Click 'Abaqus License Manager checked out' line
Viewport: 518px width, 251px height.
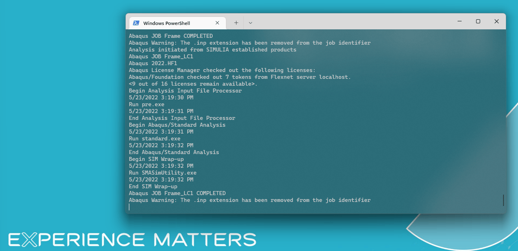[x=222, y=70]
